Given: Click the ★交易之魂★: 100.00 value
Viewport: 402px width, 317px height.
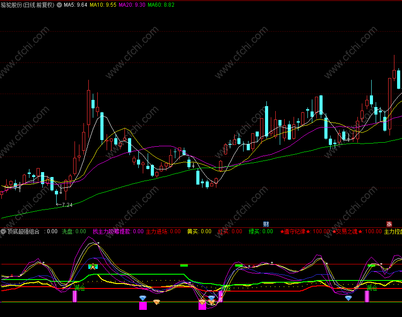Looking at the screenshot, I should coord(357,231).
